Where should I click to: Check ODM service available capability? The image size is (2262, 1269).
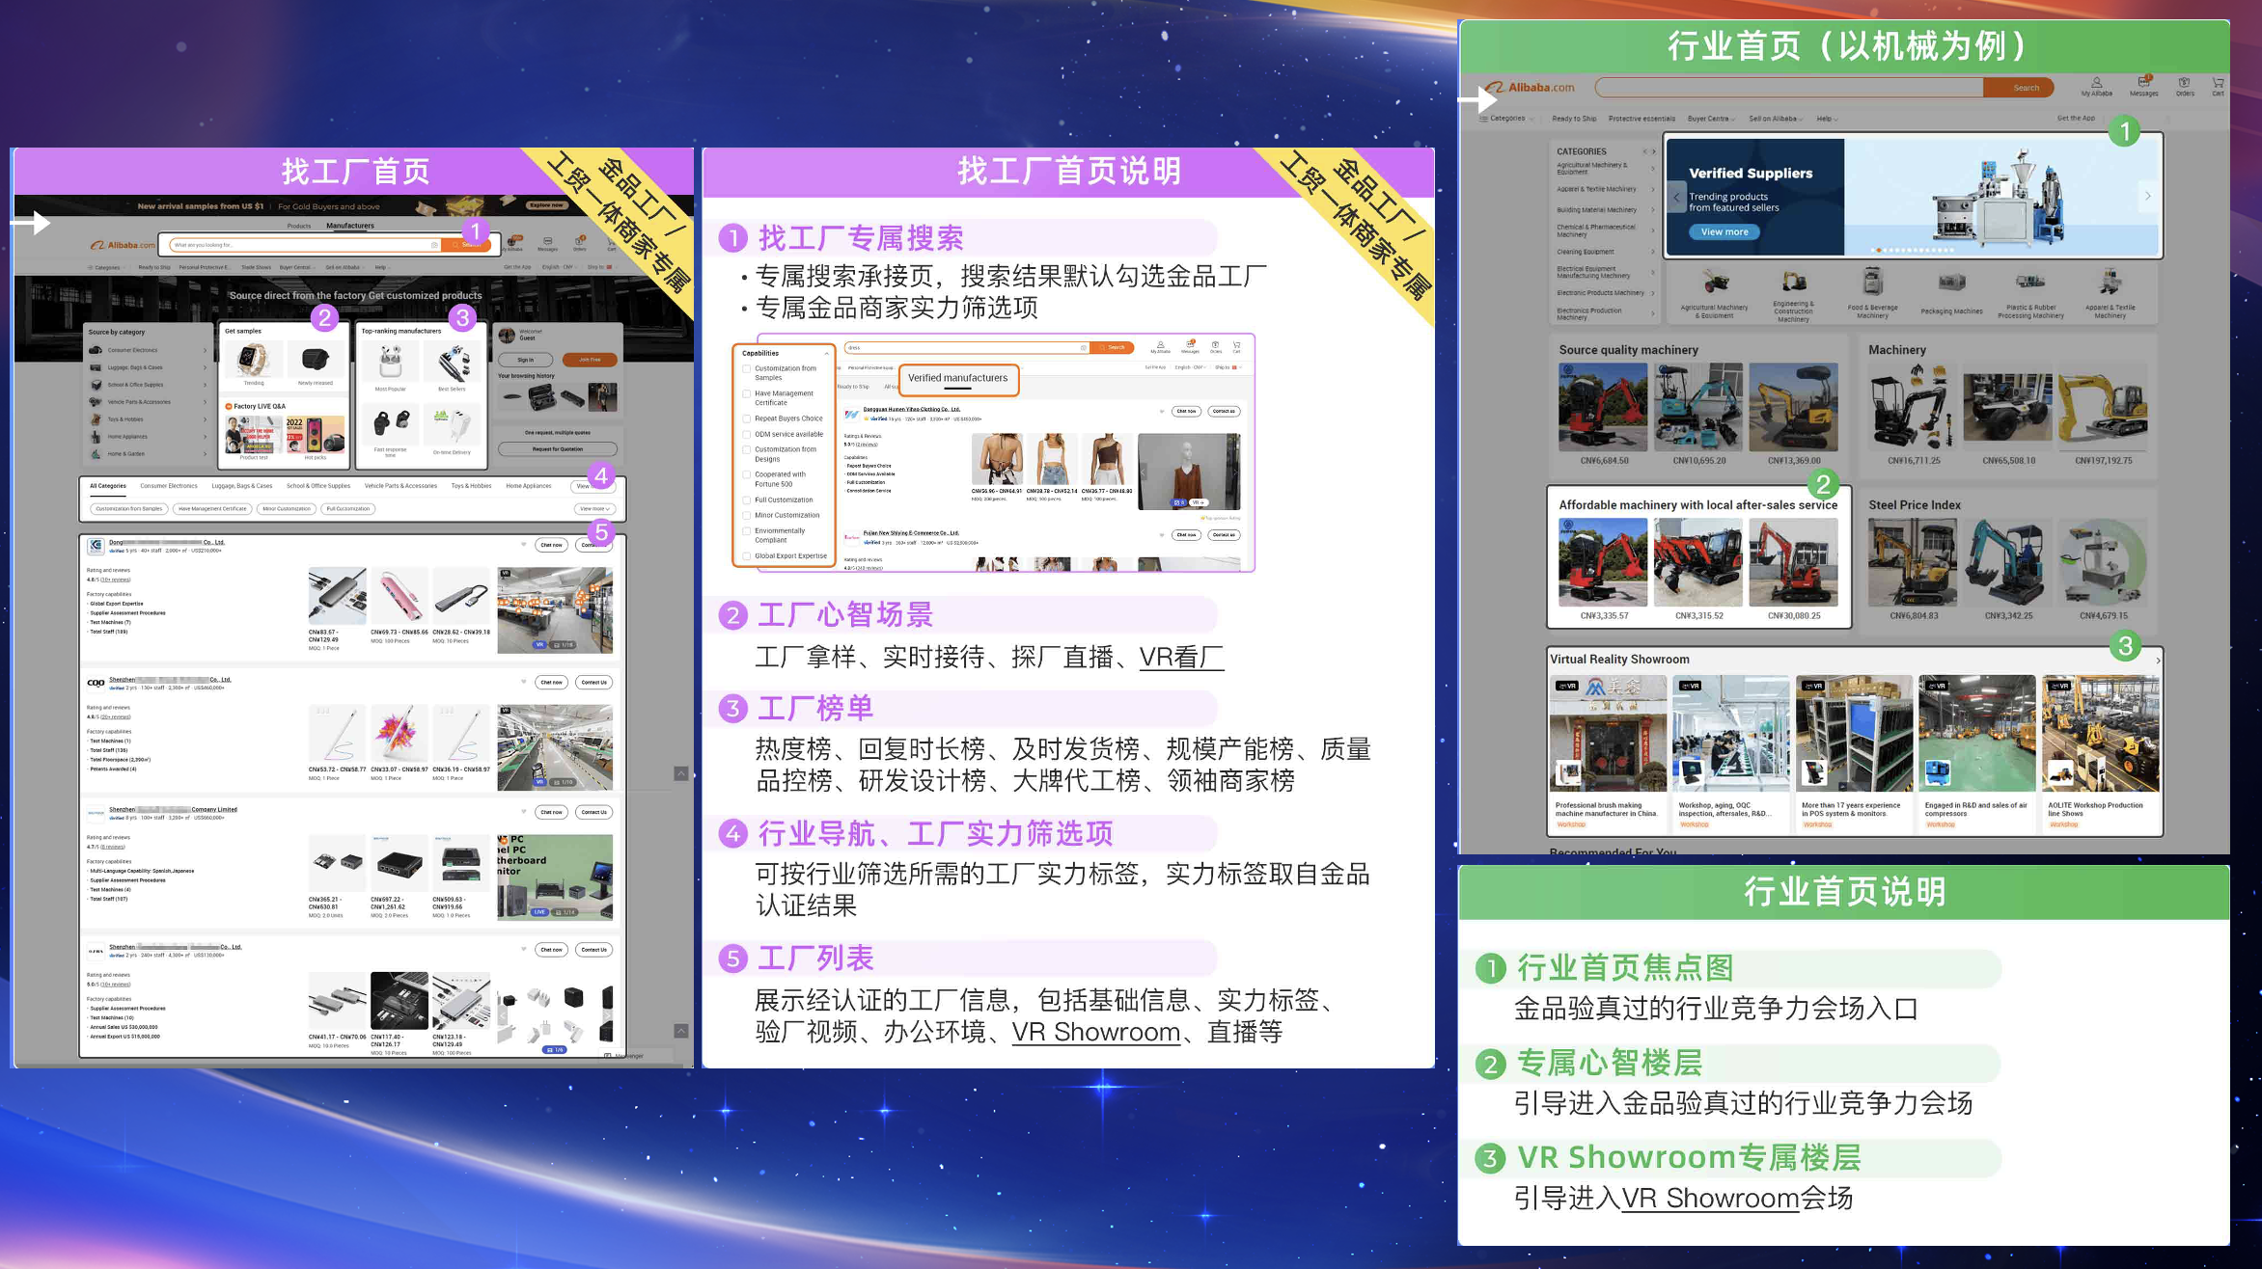pos(746,434)
